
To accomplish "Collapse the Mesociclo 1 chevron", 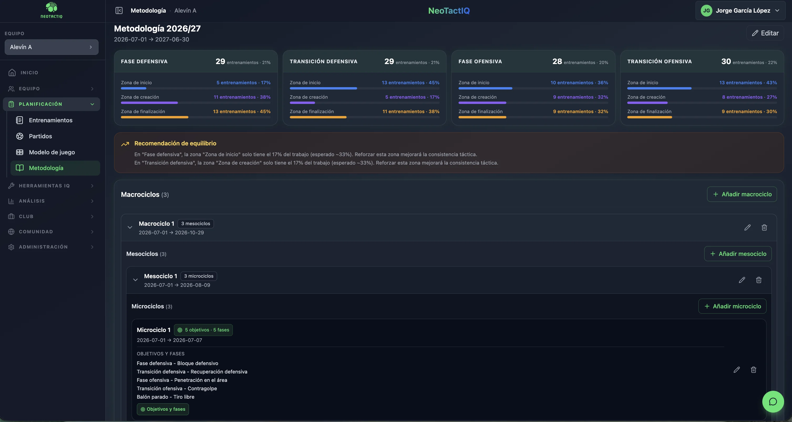I will pyautogui.click(x=135, y=280).
